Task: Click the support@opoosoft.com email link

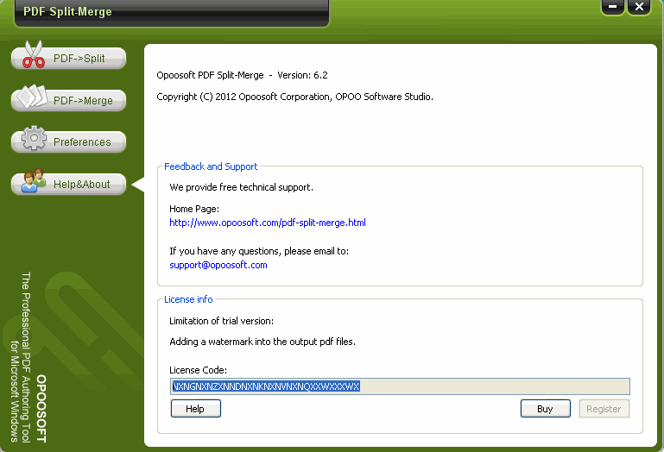Action: pyautogui.click(x=218, y=265)
